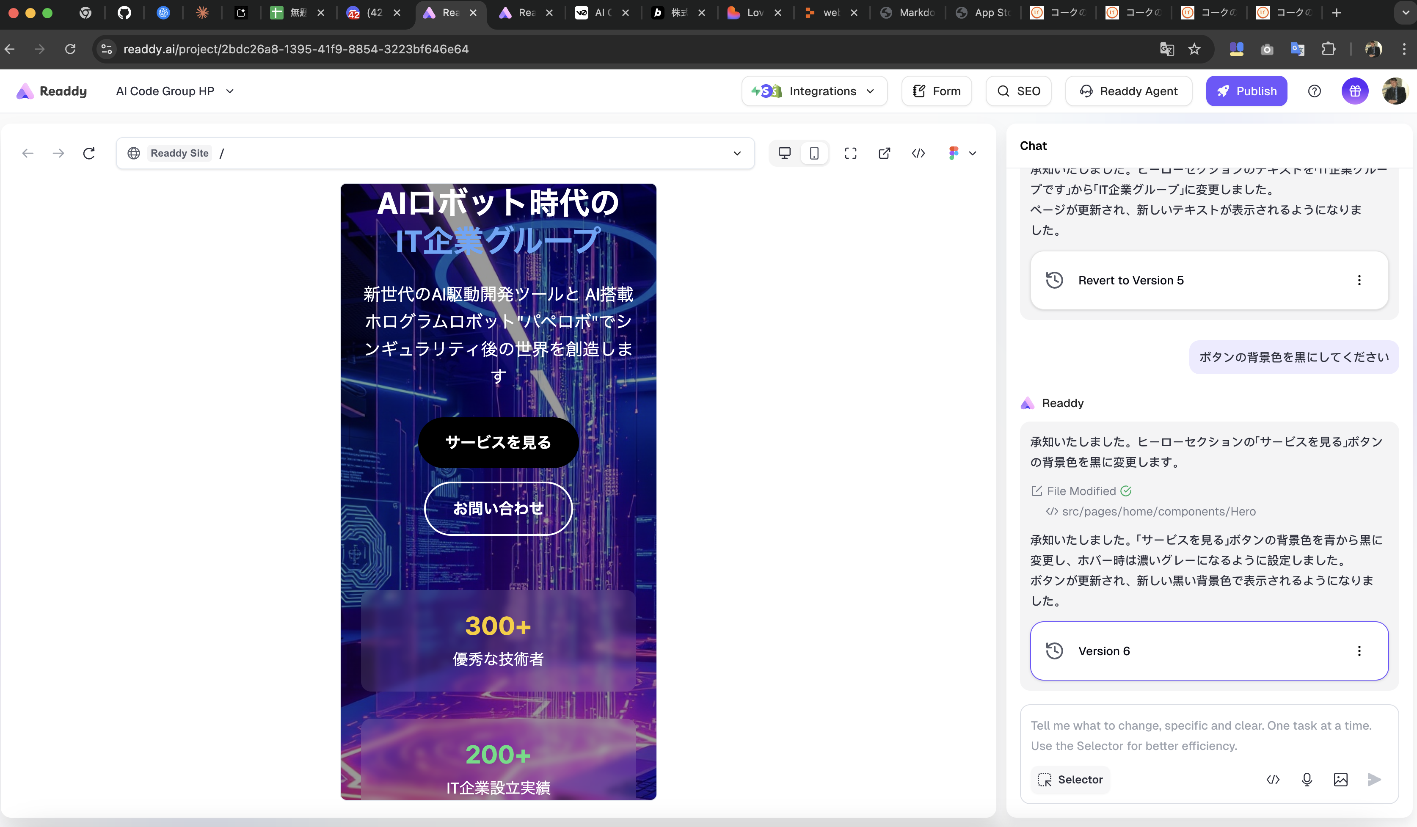
Task: Open the page path dropdown in preview bar
Action: point(737,153)
